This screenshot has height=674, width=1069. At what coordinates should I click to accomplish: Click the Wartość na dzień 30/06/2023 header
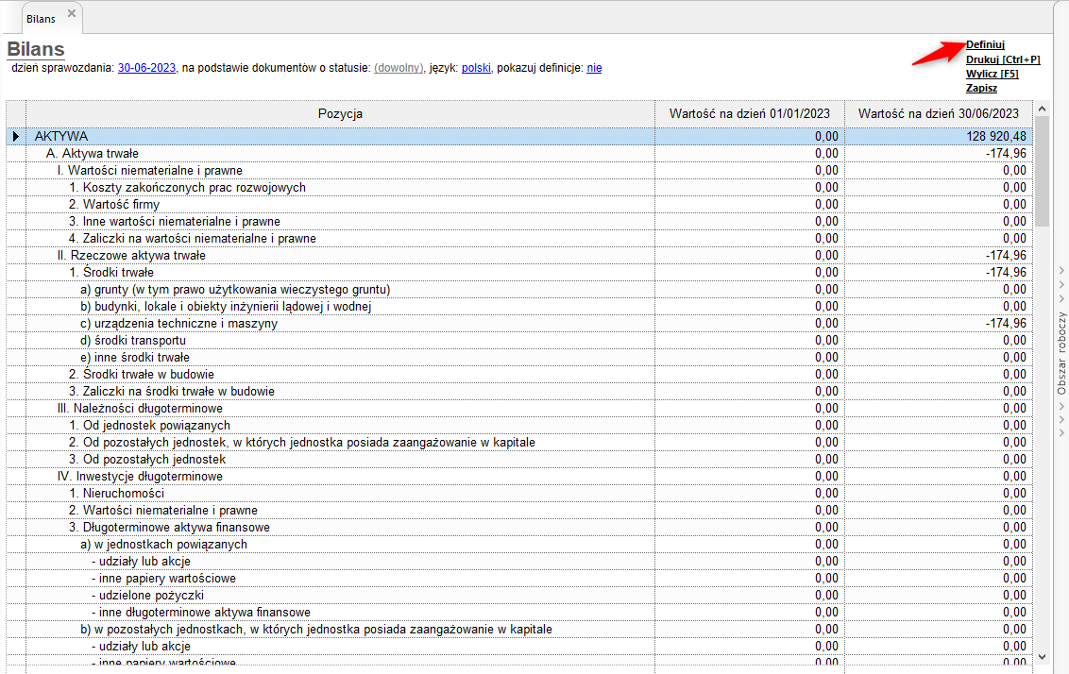(x=939, y=113)
